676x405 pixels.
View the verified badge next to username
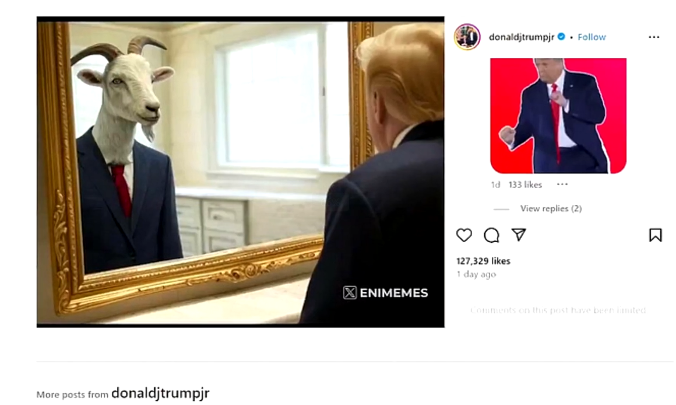coord(561,37)
